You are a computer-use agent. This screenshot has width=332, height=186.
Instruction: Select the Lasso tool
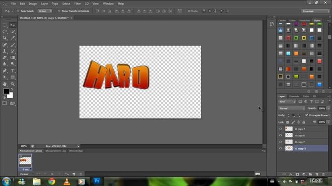point(5,32)
